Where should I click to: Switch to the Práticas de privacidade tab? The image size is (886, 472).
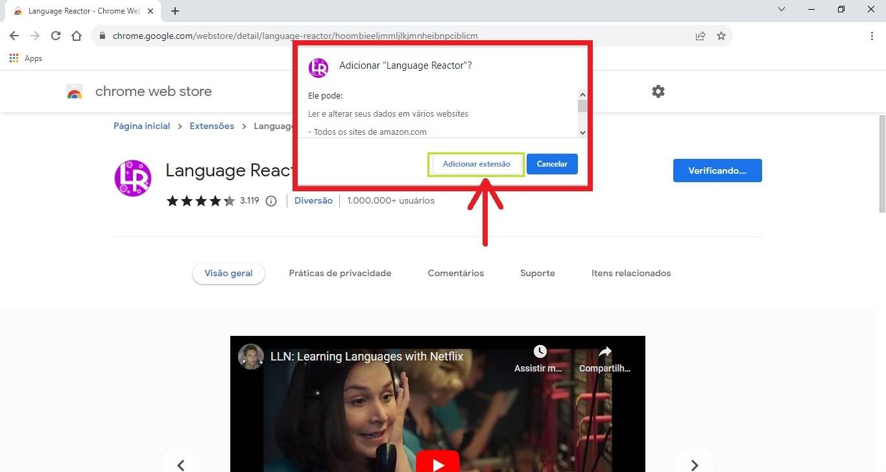[x=340, y=274]
